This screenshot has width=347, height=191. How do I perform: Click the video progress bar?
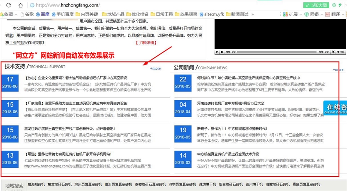point(277,52)
